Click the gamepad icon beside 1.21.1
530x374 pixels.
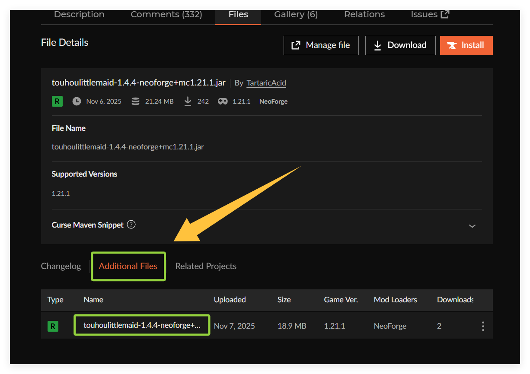pyautogui.click(x=223, y=101)
